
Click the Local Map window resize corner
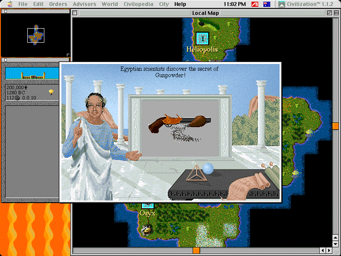tap(336, 250)
